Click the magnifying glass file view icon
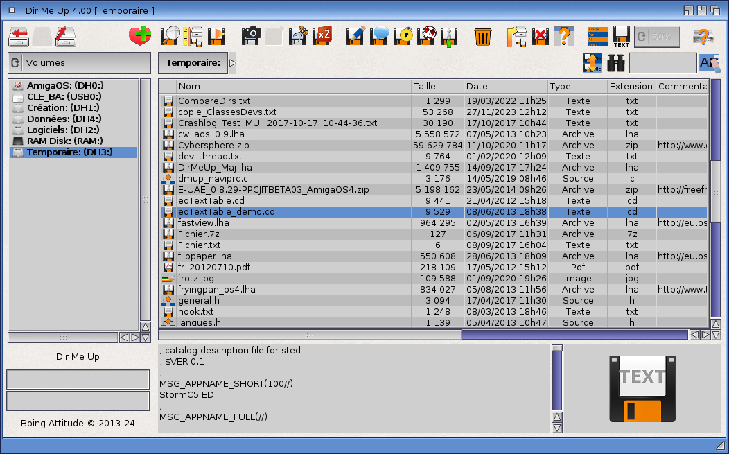 (x=170, y=35)
